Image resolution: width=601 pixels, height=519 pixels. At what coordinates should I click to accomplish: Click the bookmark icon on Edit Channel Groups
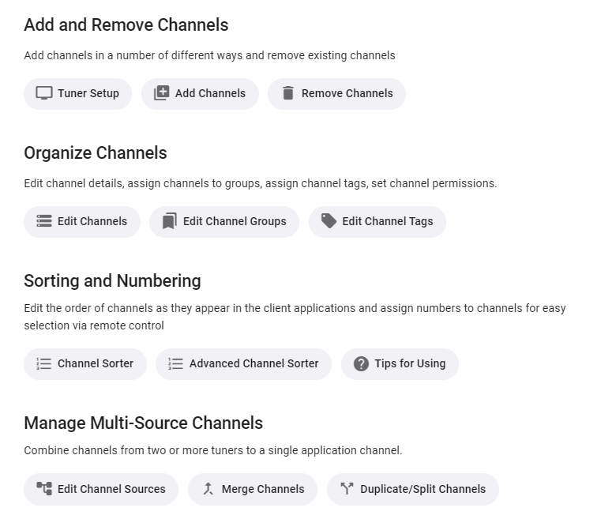pyautogui.click(x=169, y=221)
